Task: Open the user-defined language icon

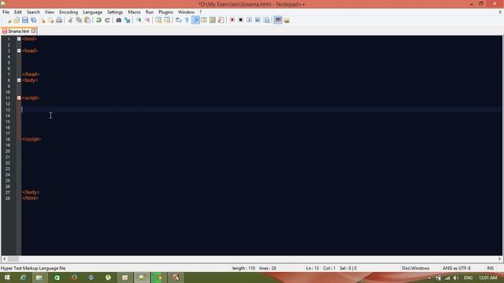Action: [204, 20]
